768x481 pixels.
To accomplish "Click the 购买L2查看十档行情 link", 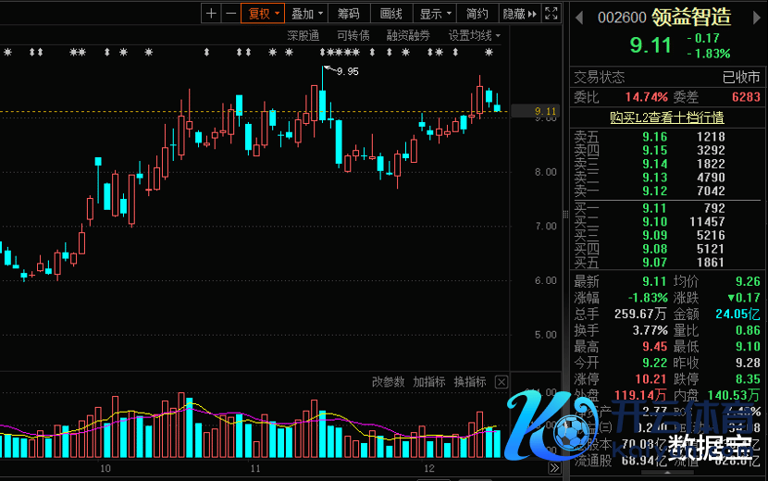I will coord(666,117).
